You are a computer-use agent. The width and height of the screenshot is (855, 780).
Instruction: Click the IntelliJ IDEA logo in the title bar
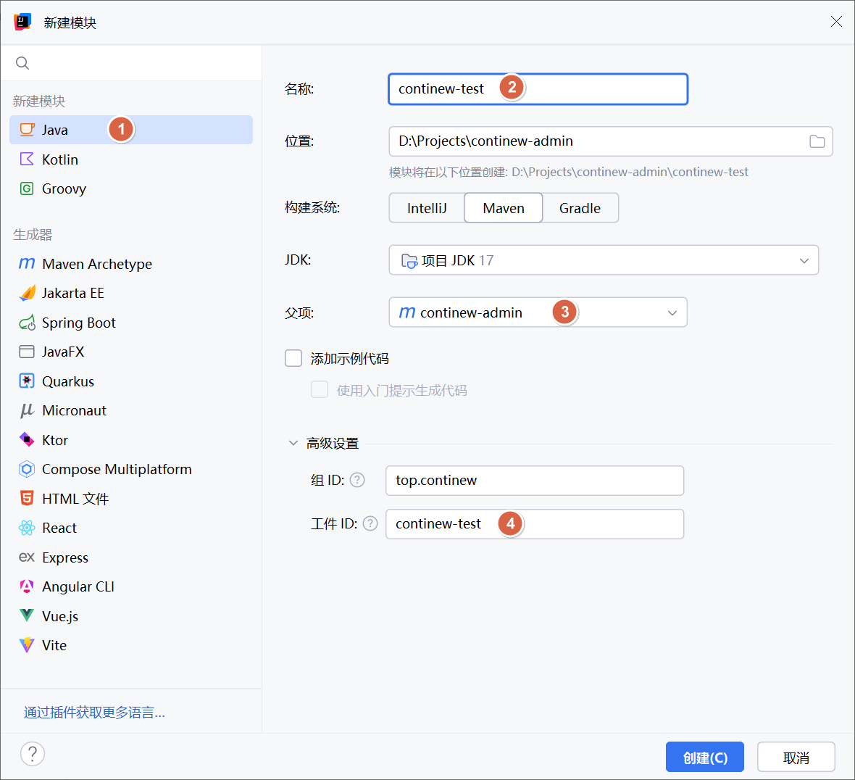click(x=22, y=22)
